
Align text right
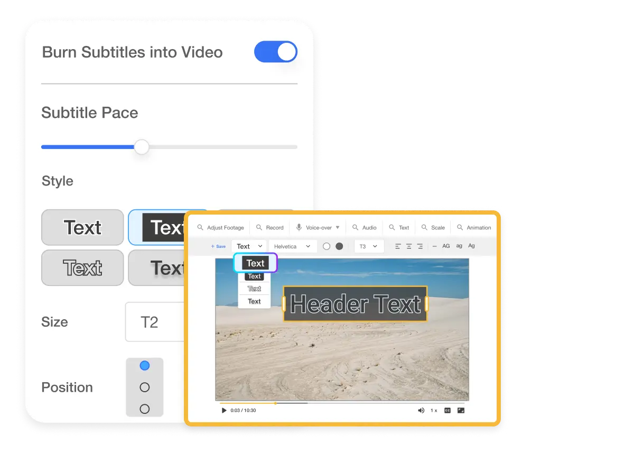[x=420, y=246]
